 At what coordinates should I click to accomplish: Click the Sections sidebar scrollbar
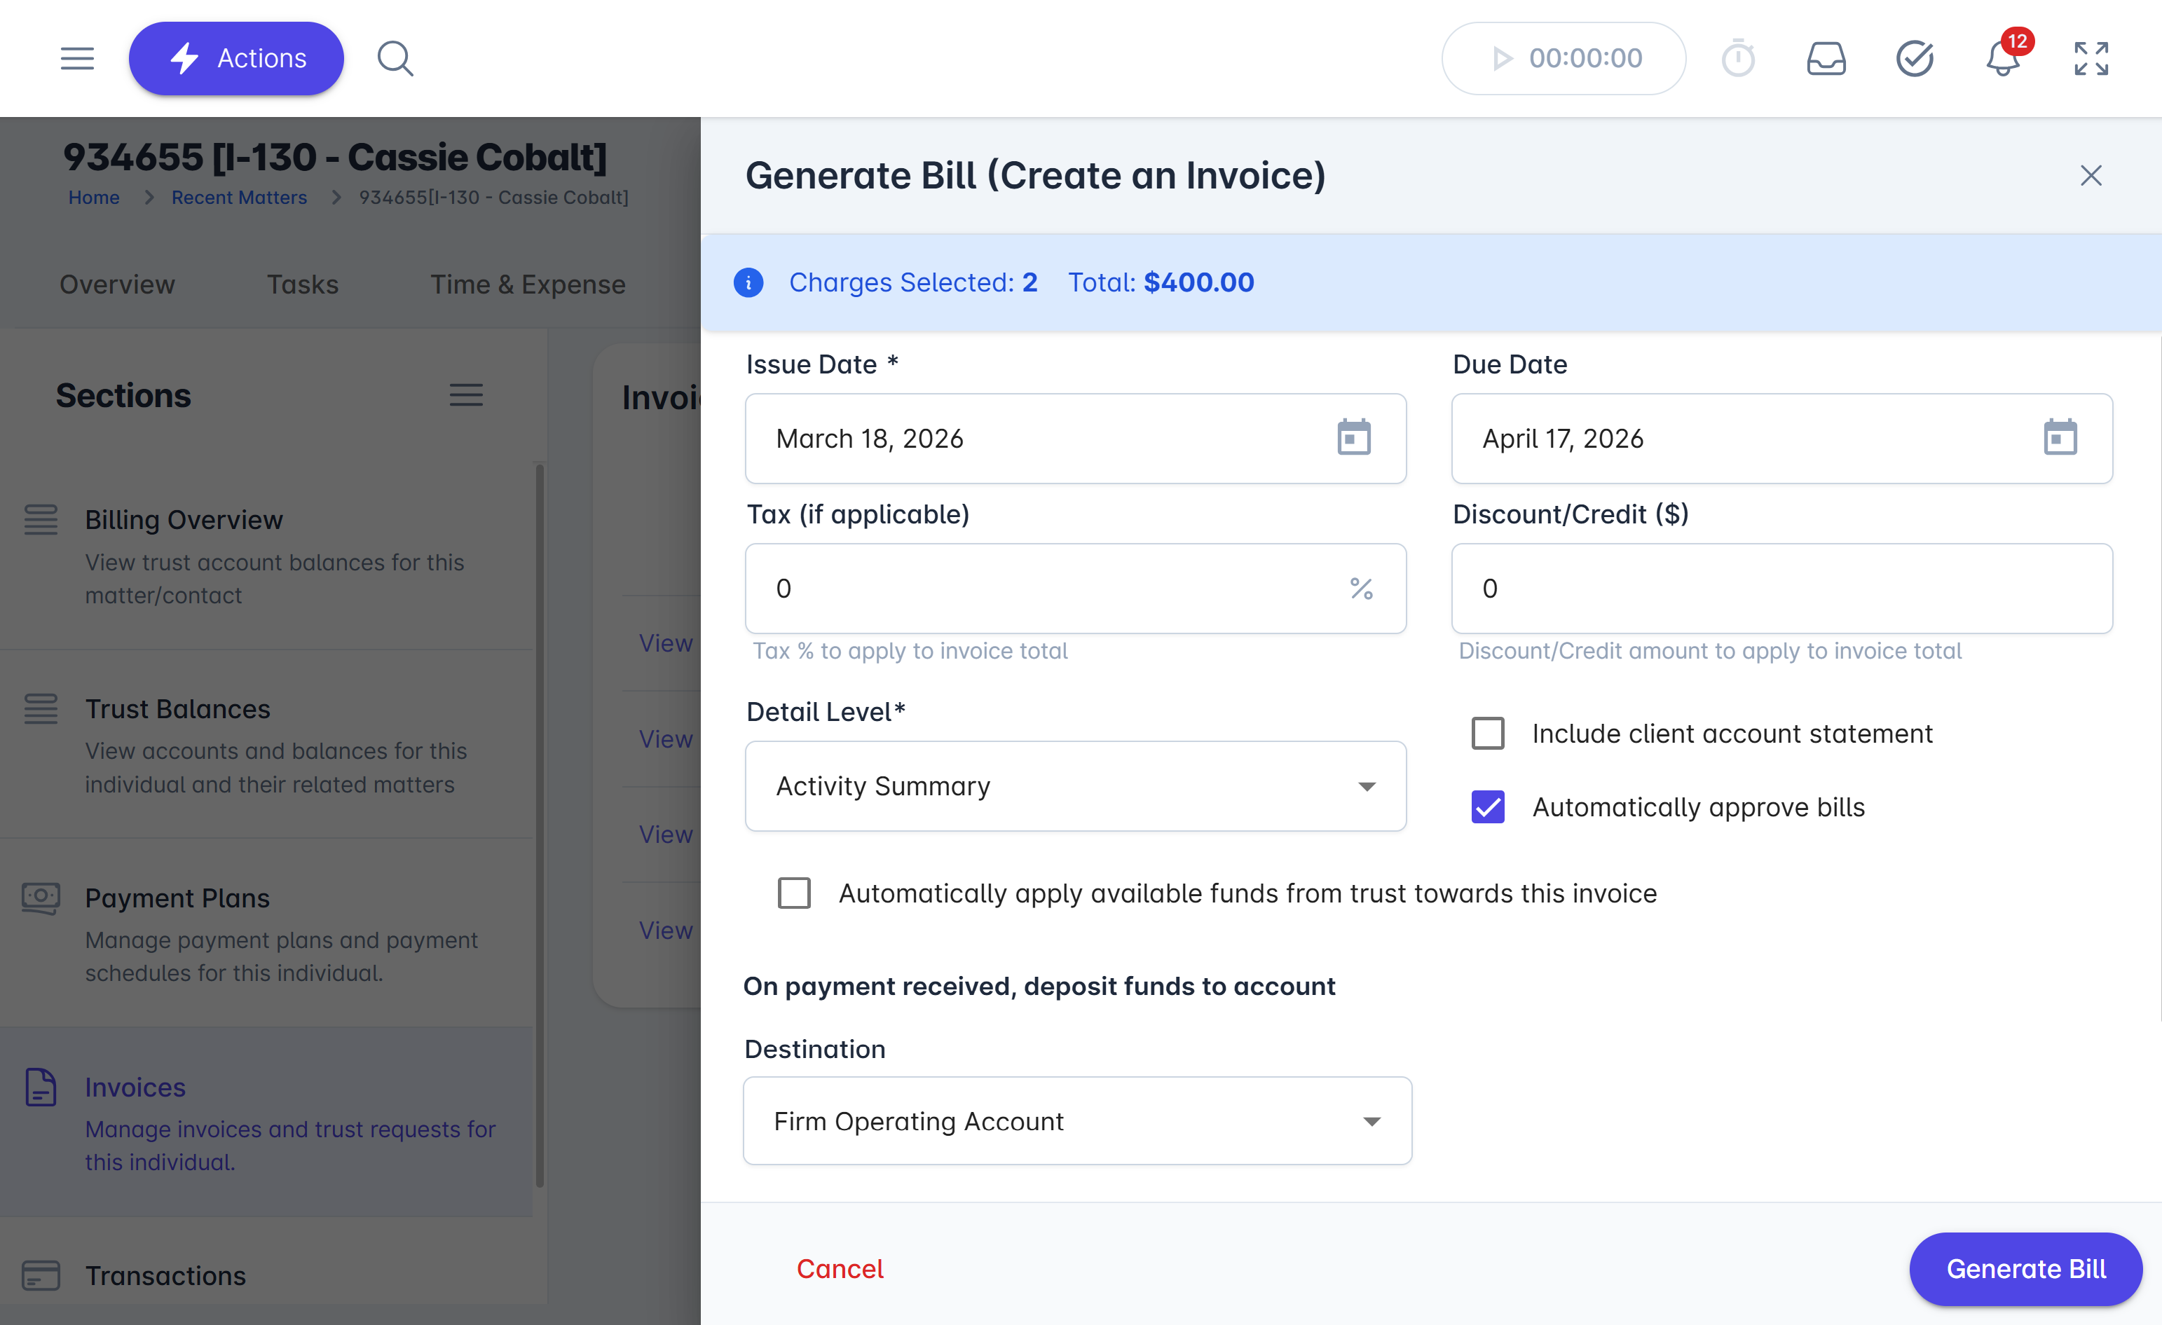pyautogui.click(x=540, y=825)
